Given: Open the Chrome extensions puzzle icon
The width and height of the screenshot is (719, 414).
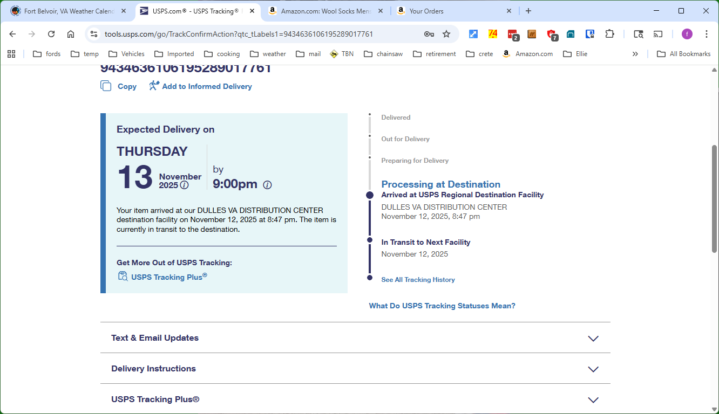Looking at the screenshot, I should tap(610, 33).
